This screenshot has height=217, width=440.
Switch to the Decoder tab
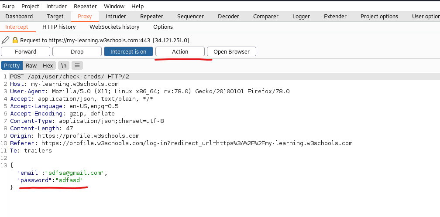pos(228,16)
